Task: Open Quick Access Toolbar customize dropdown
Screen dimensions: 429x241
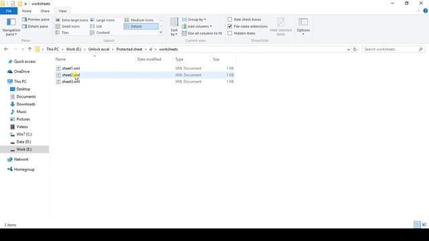Action: pyautogui.click(x=25, y=4)
